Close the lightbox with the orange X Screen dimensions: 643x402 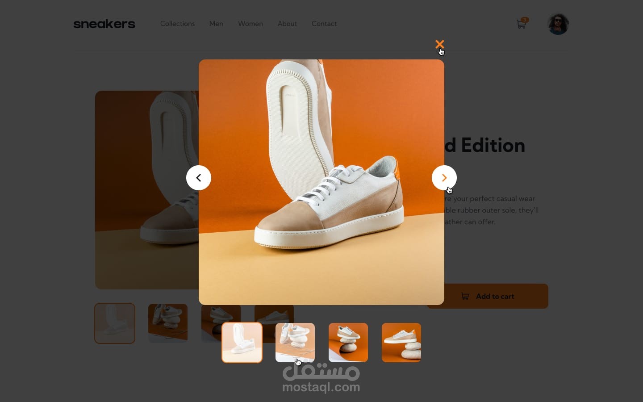440,44
